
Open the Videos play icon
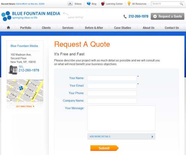(70, 4)
